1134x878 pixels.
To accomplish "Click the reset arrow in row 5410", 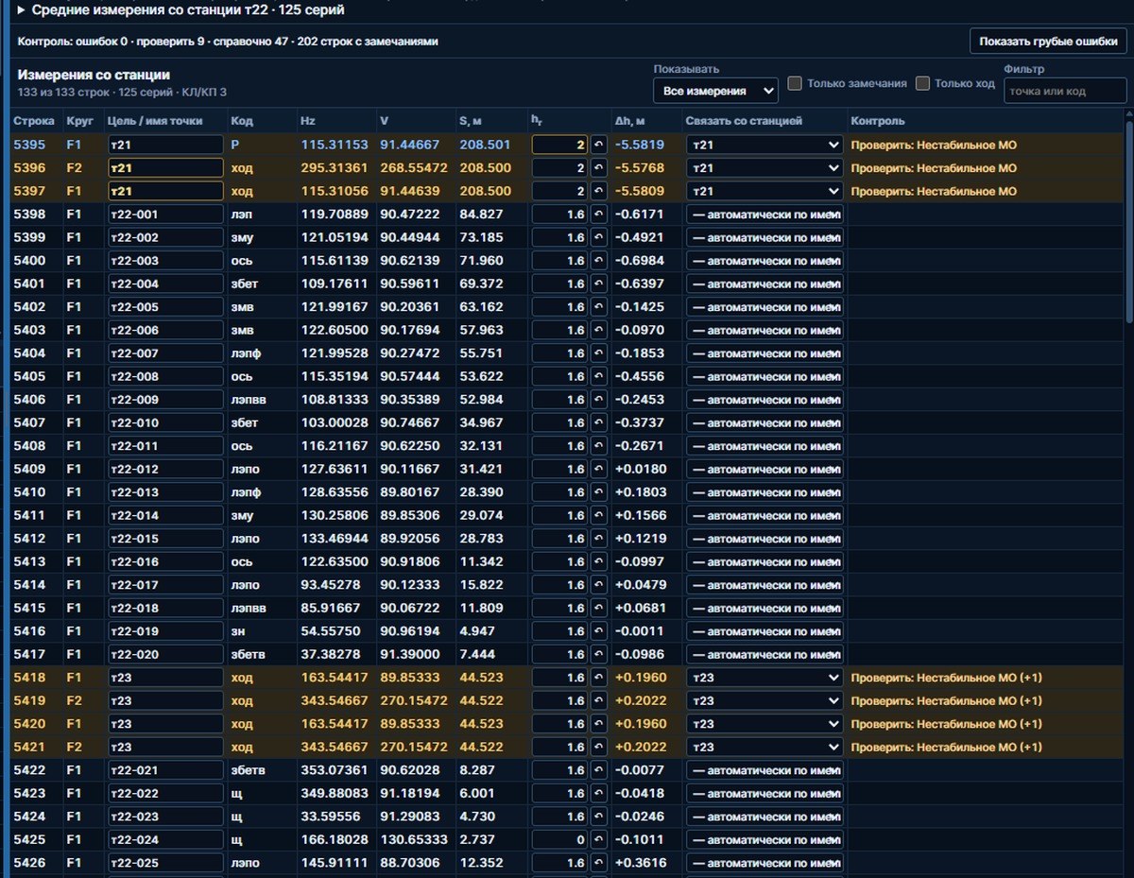I will click(x=598, y=492).
